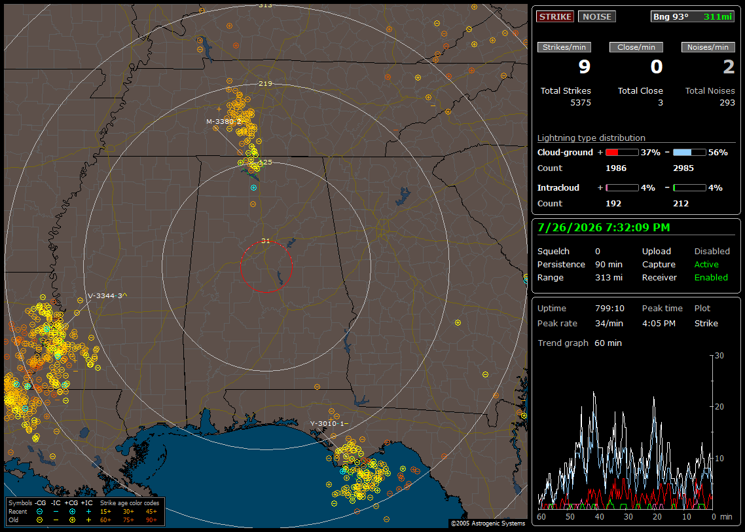Viewport: 745px width, 532px height.
Task: Click the positive intracloud pink percentage bar
Action: click(x=622, y=188)
